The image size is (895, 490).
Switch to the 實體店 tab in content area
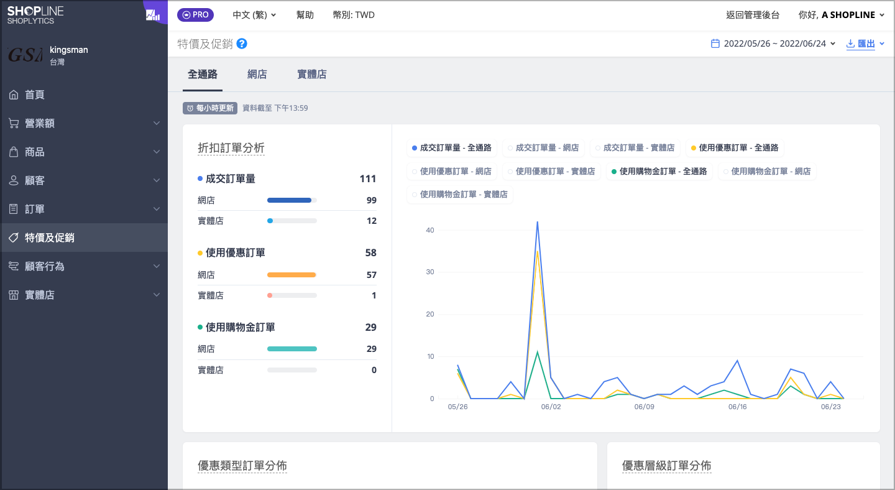[312, 74]
